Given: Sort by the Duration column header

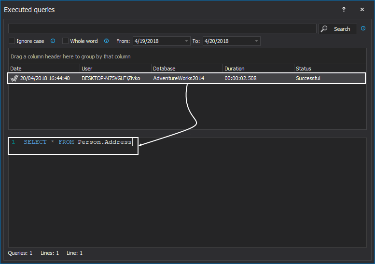Looking at the screenshot, I should coord(258,69).
